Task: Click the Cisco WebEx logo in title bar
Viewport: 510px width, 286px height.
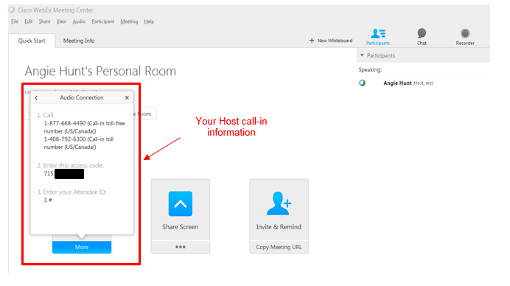Action: click(x=12, y=10)
